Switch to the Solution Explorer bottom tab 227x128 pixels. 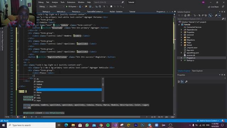(x=184, y=71)
